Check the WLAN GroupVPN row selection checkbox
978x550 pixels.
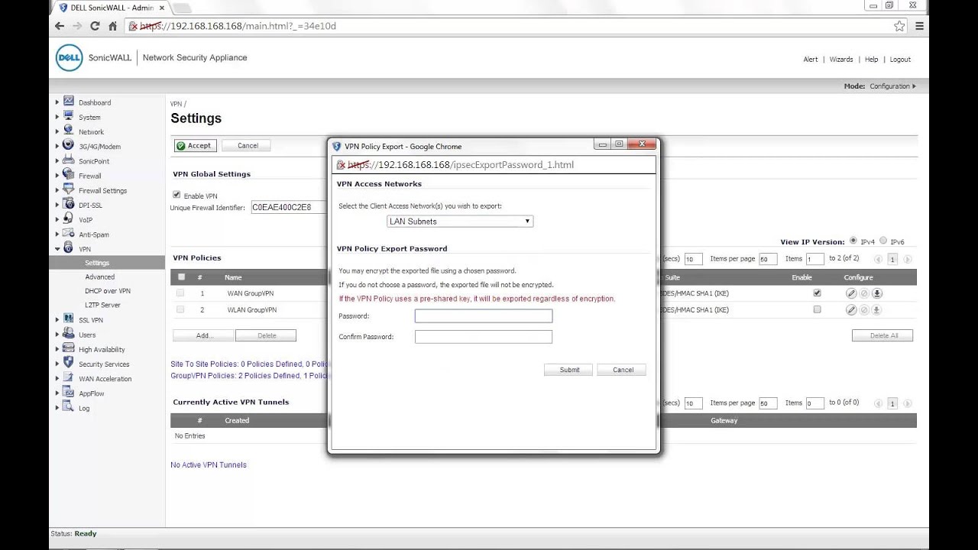[x=180, y=309]
